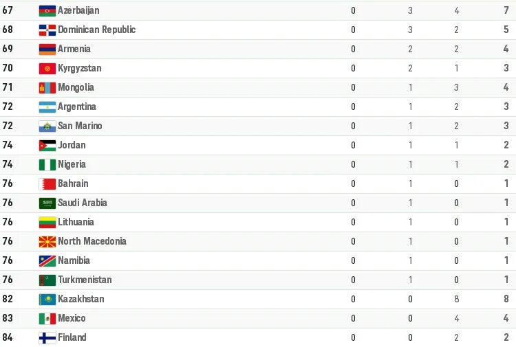The image size is (516, 347).
Task: Click the Kyrgyzstan flag icon
Action: (x=47, y=69)
